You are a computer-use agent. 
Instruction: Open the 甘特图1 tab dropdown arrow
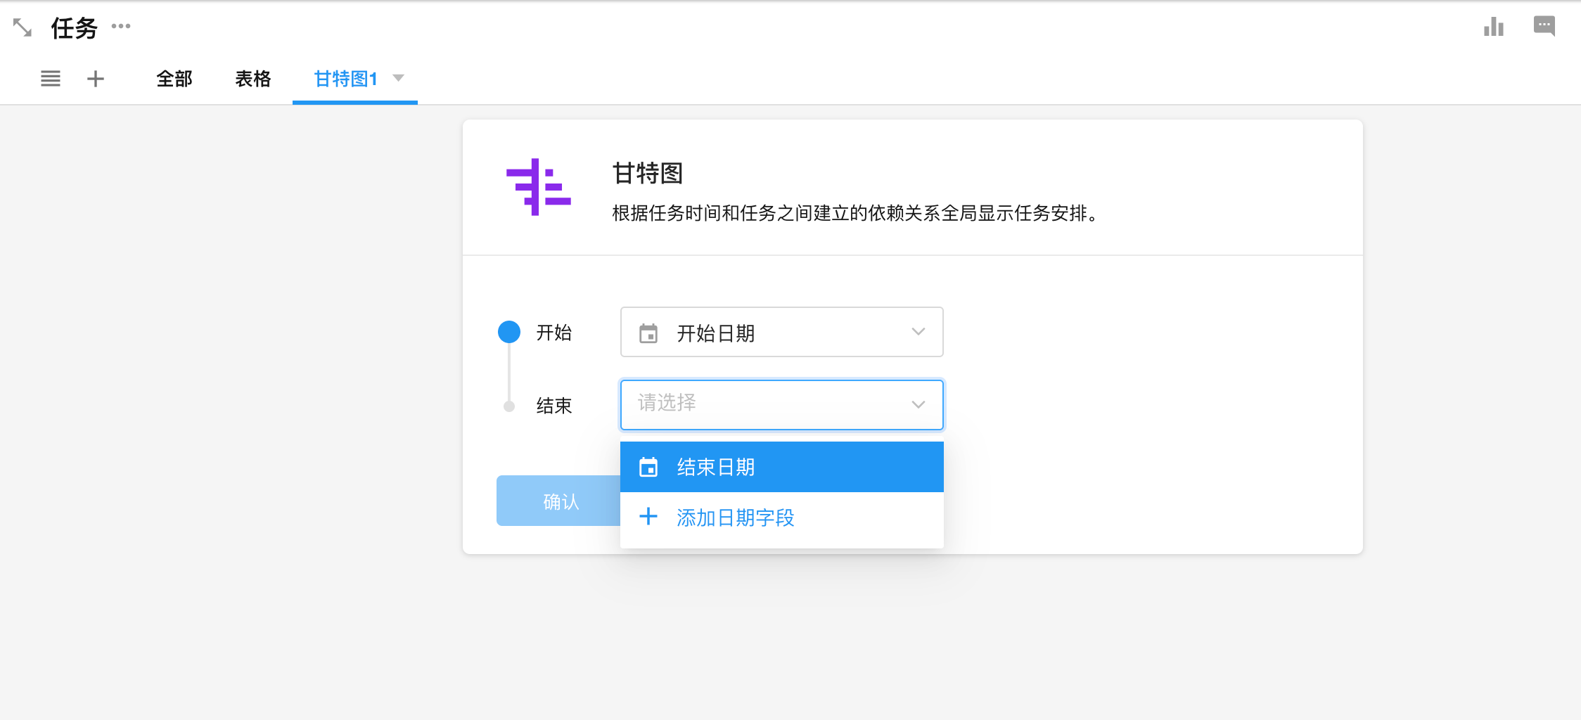(x=399, y=78)
